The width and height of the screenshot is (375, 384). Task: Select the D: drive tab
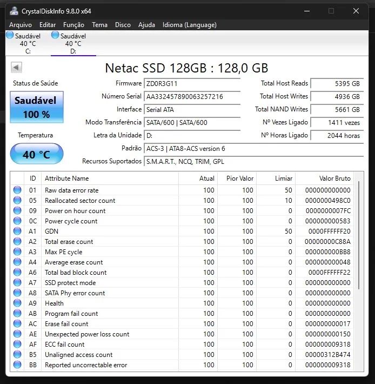[x=73, y=43]
